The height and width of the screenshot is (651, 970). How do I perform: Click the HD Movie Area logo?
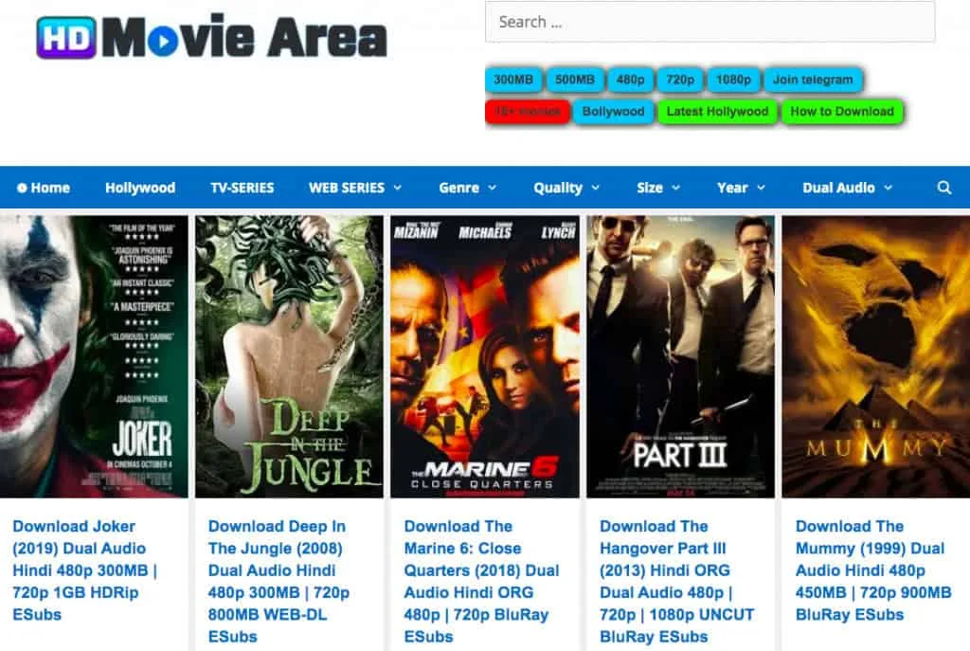212,38
